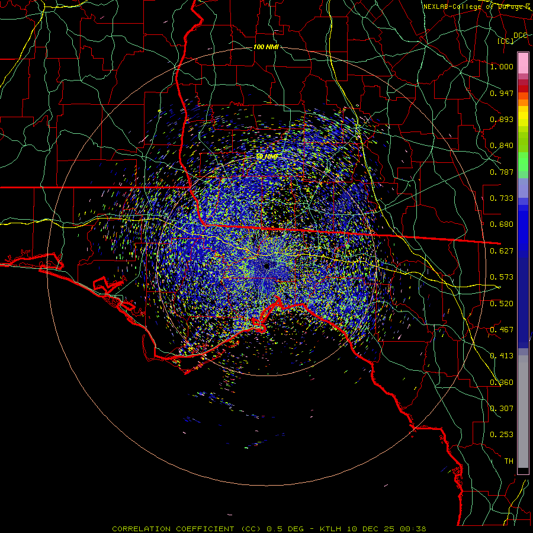Pick the pink color bar segment at the top
Image resolution: width=533 pixels, height=533 pixels.
(x=523, y=63)
